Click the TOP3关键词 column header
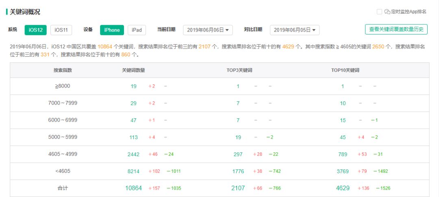 tap(239, 70)
